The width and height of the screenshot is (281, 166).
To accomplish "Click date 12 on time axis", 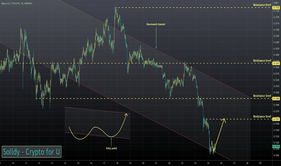I will point(39,163).
